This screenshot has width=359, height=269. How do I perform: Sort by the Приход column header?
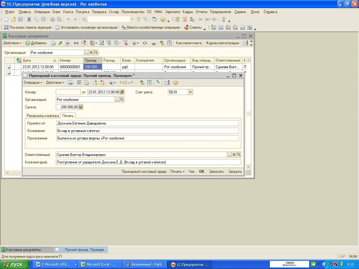tap(93, 60)
